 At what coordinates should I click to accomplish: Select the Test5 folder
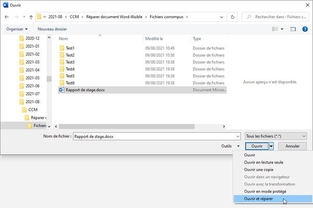click(142, 76)
